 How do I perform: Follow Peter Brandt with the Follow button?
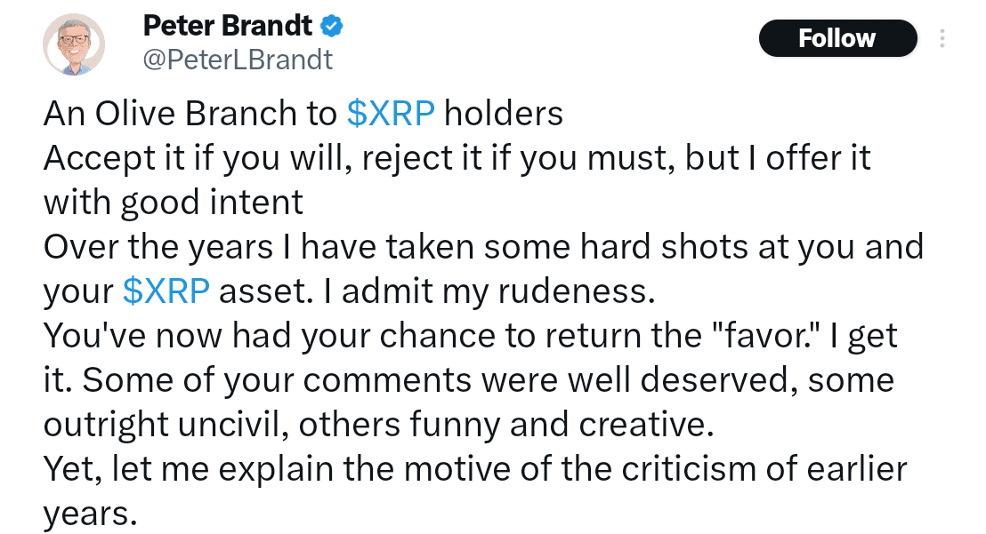coord(836,38)
